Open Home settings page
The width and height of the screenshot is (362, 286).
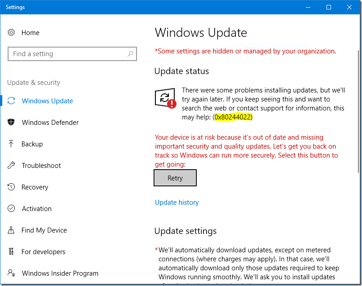pyautogui.click(x=30, y=33)
